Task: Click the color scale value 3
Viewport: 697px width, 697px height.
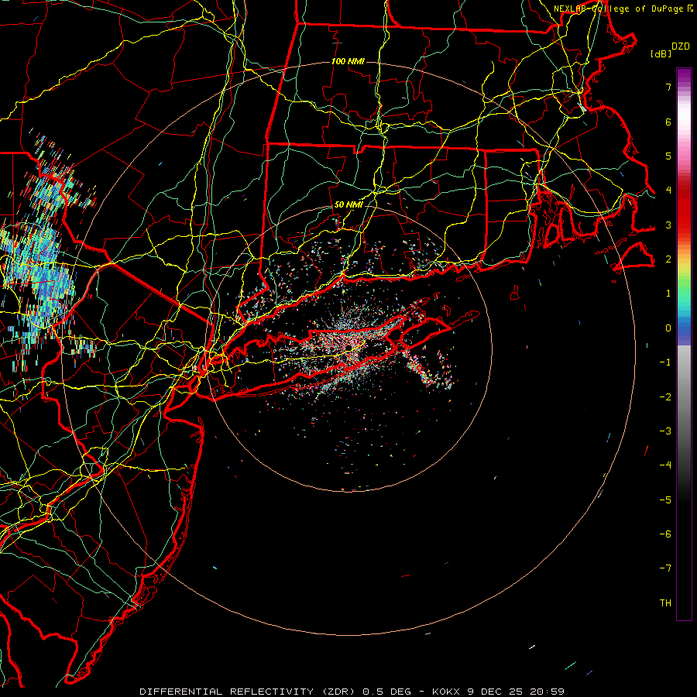Action: click(668, 225)
